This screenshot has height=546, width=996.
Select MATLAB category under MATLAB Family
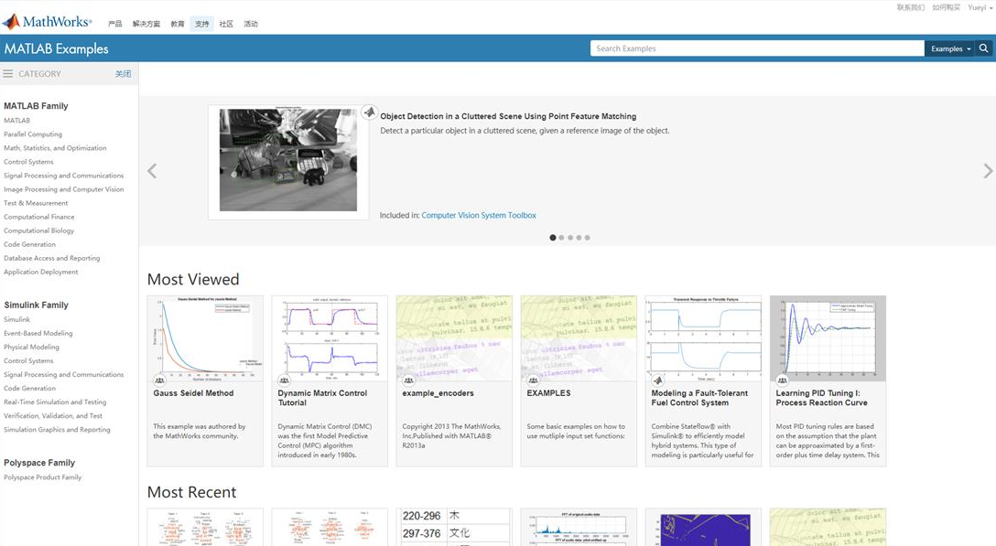pyautogui.click(x=17, y=121)
